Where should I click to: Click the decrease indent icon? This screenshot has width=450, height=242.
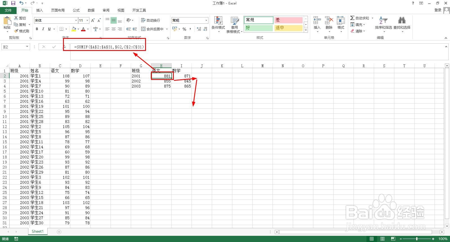pyautogui.click(x=129, y=29)
